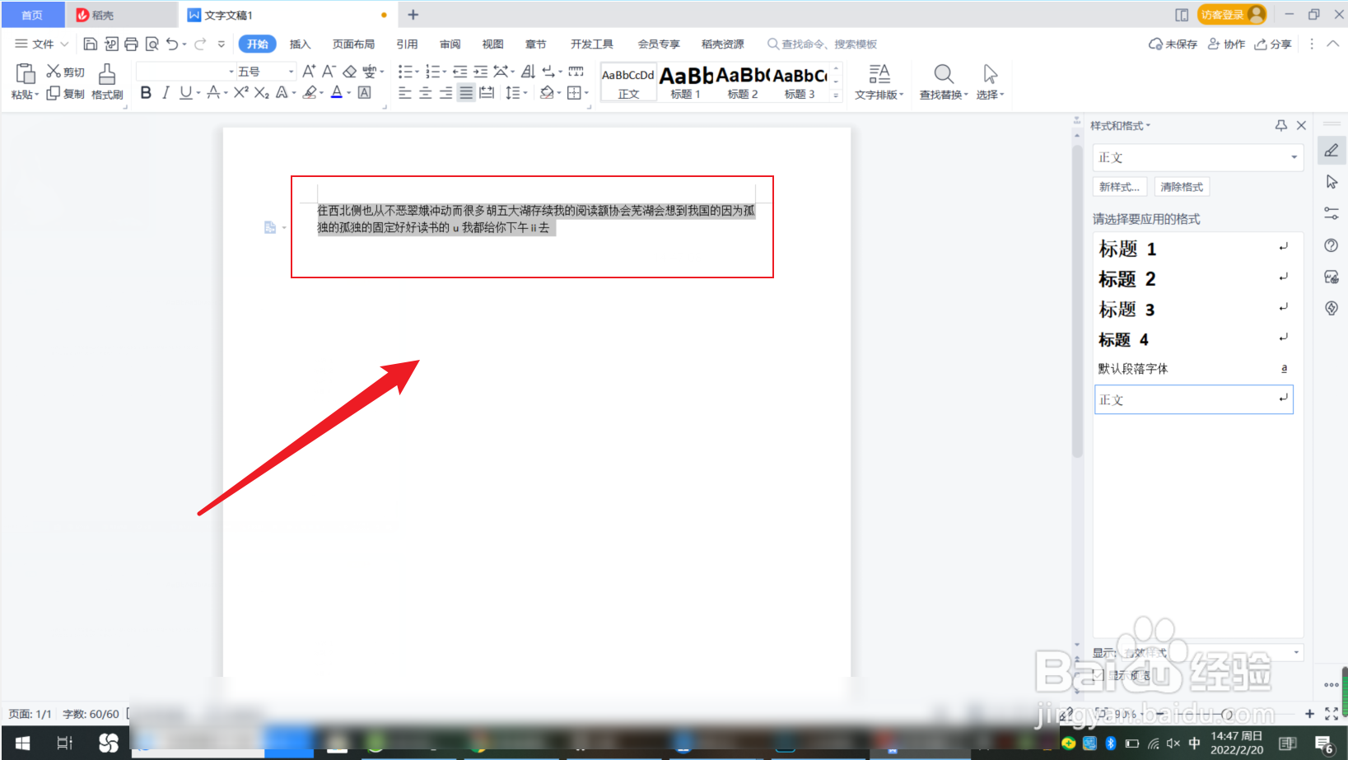Open the Windows Start menu

23,744
